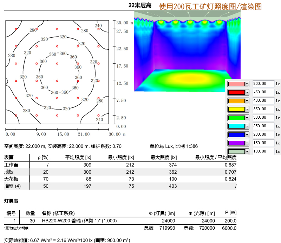Click the 天花板 row label
Viewport: 281px width, 243px height.
(11, 179)
